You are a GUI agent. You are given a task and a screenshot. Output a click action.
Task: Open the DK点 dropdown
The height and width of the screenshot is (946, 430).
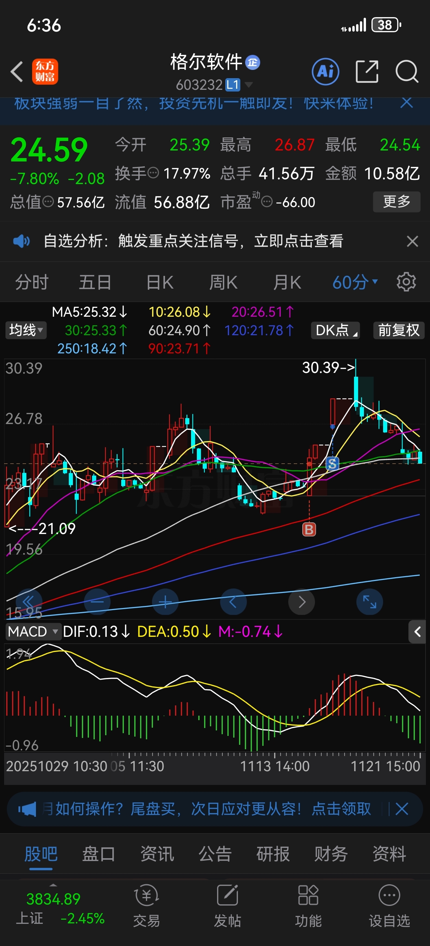pos(336,330)
